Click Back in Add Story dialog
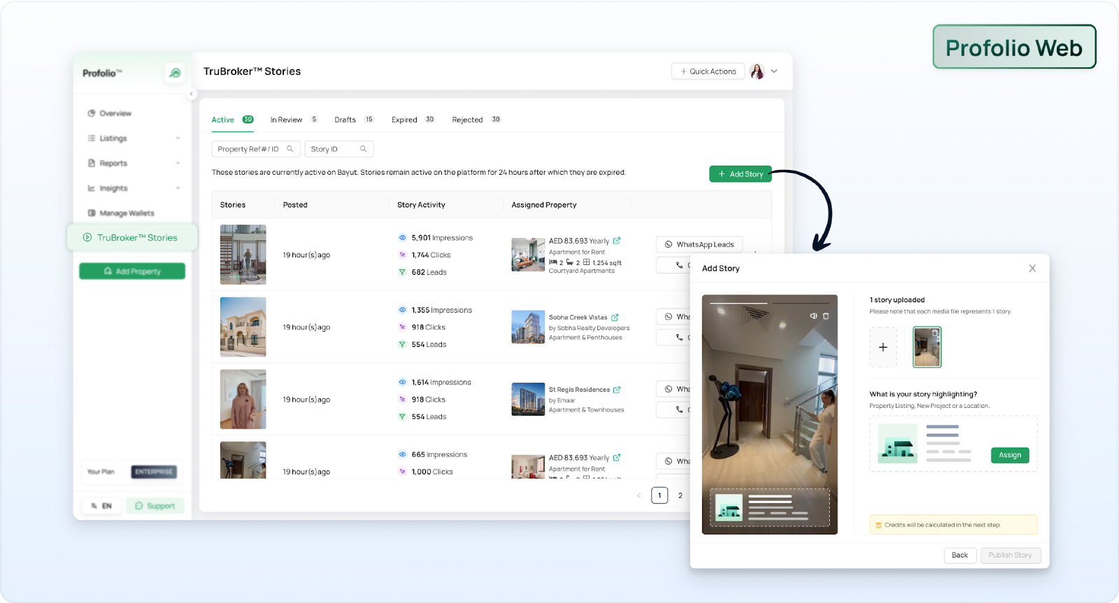Image resolution: width=1119 pixels, height=603 pixels. [960, 555]
